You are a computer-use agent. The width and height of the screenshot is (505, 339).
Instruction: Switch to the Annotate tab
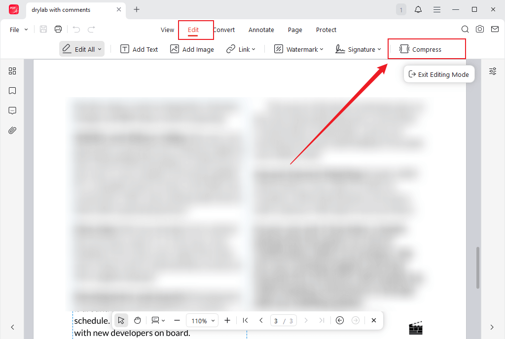[x=261, y=30]
